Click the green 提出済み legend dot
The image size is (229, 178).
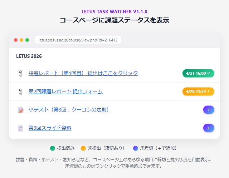[x=53, y=148]
